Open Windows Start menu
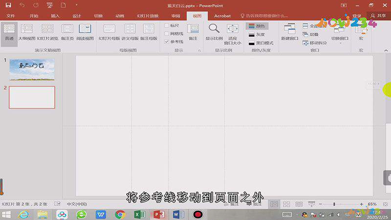 click(6, 215)
